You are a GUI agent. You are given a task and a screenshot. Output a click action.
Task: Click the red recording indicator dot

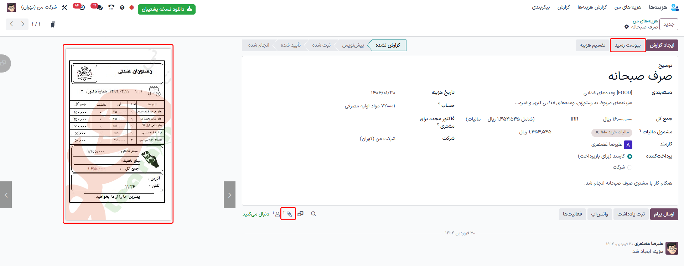click(131, 7)
